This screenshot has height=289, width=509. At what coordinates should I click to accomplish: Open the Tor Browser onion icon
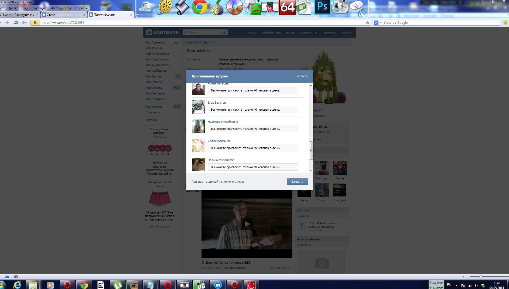(x=217, y=7)
